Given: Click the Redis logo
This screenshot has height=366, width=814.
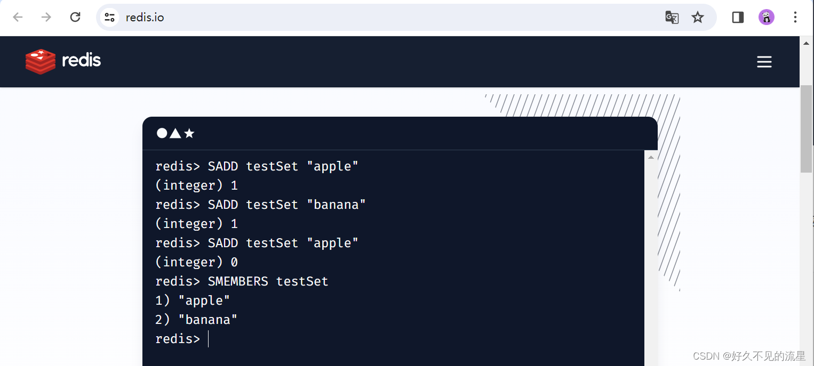Looking at the screenshot, I should 63,61.
